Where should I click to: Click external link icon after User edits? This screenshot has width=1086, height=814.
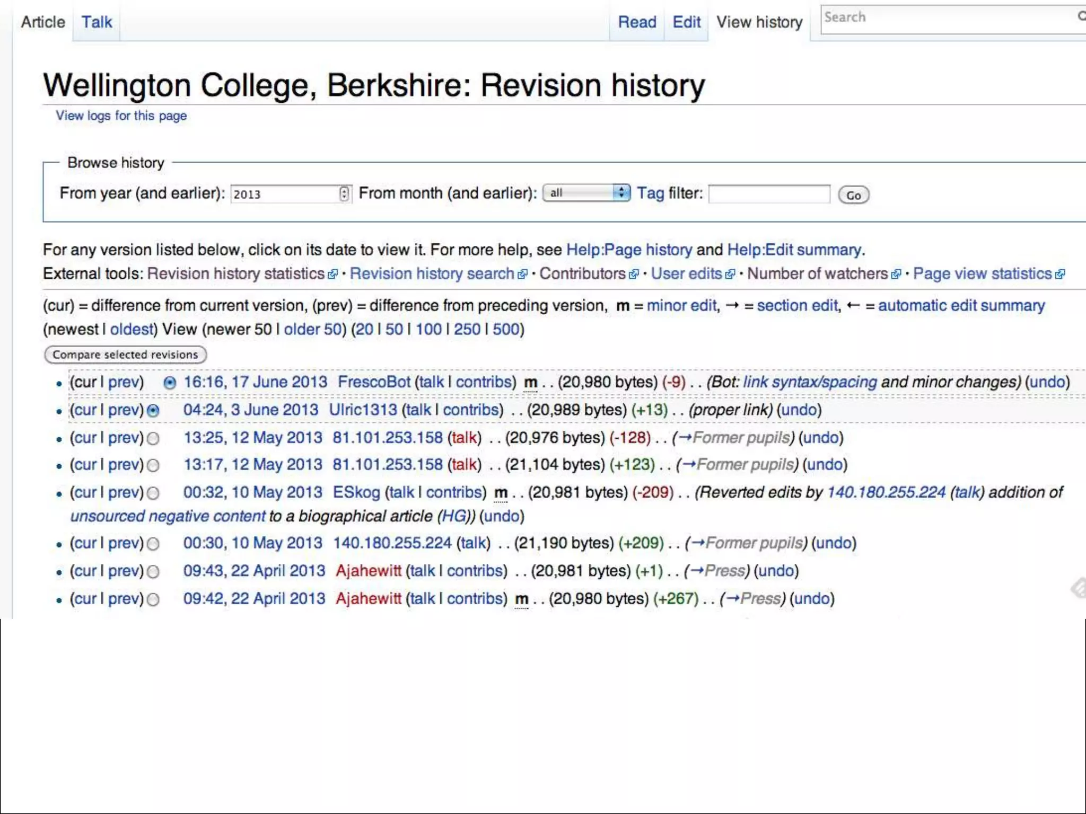pyautogui.click(x=730, y=275)
